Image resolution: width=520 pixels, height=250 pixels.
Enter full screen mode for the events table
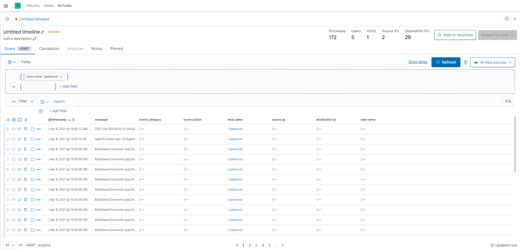coord(19,120)
